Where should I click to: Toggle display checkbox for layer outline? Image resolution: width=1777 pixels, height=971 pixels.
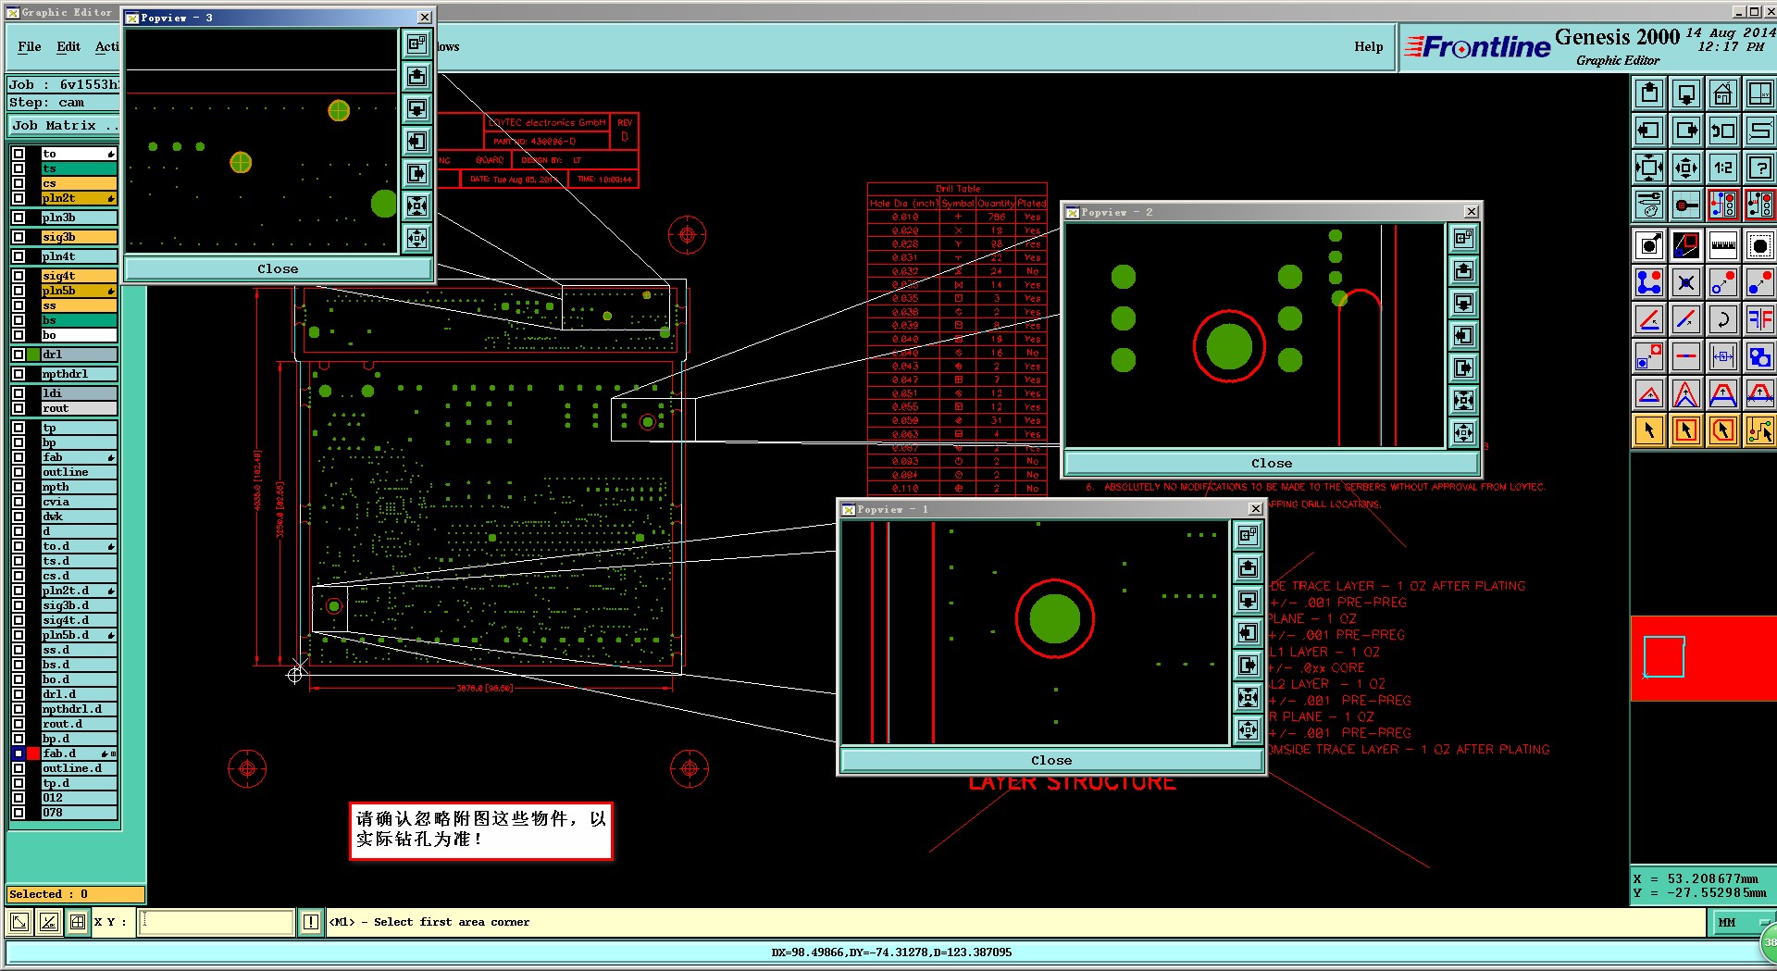click(x=19, y=472)
